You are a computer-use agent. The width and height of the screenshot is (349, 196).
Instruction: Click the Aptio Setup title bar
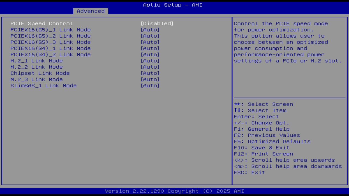coord(173,5)
